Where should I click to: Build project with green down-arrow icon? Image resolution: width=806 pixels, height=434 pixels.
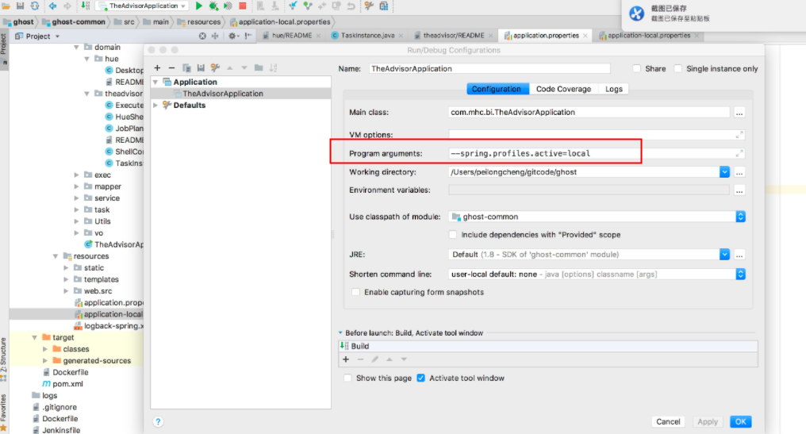coord(86,6)
